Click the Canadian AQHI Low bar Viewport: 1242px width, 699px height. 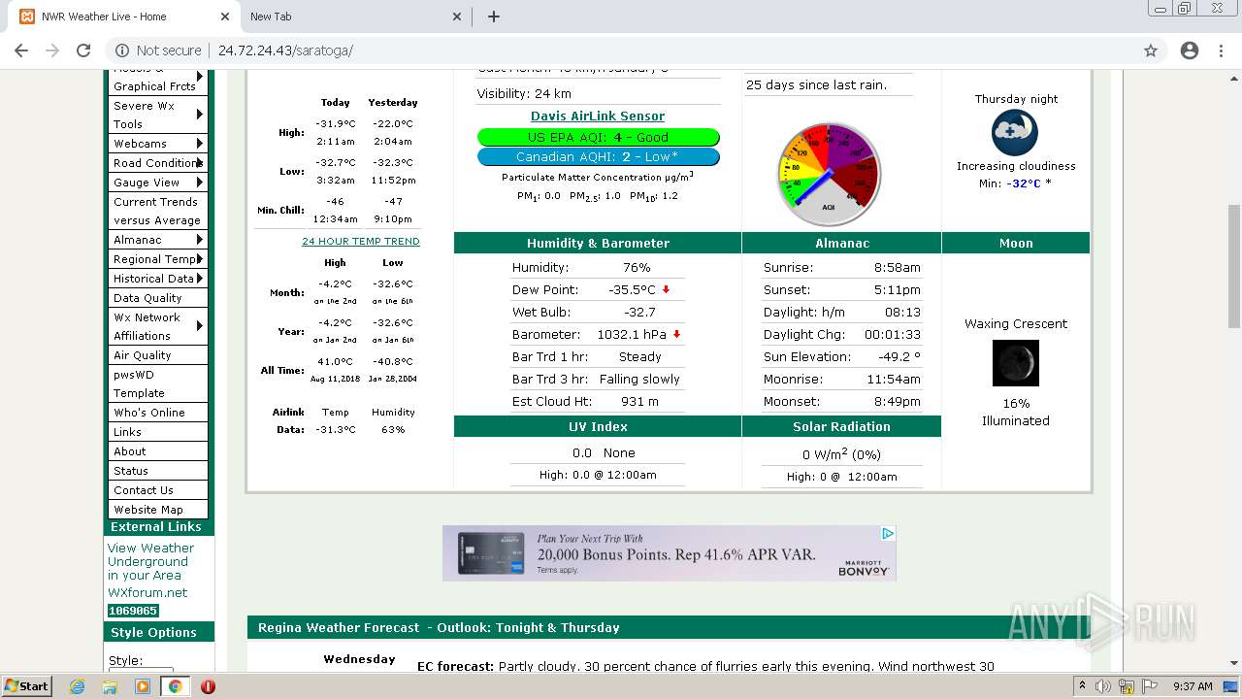tap(598, 156)
